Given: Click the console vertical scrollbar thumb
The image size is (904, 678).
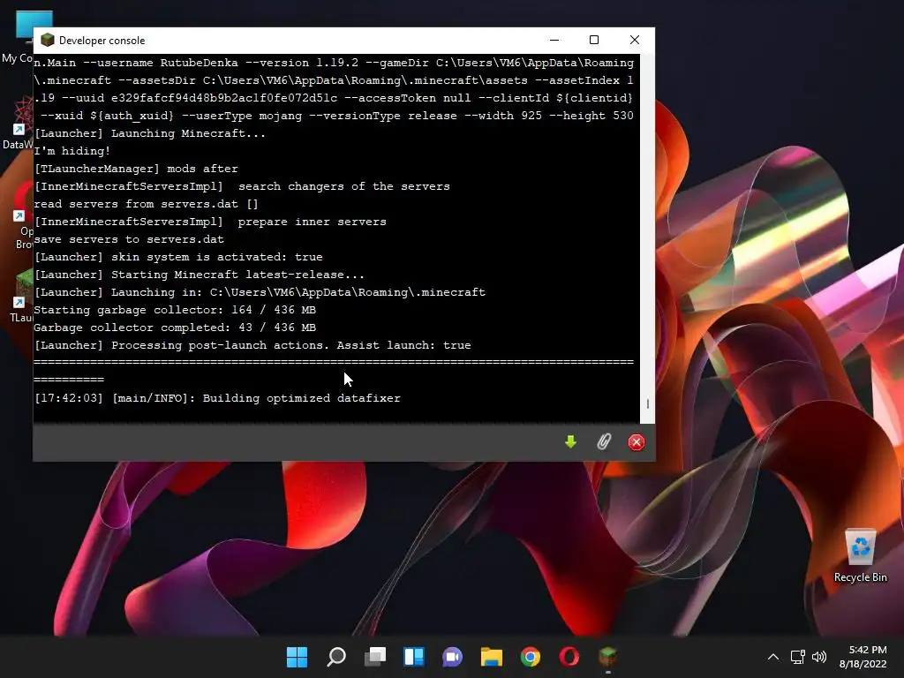Looking at the screenshot, I should (647, 403).
